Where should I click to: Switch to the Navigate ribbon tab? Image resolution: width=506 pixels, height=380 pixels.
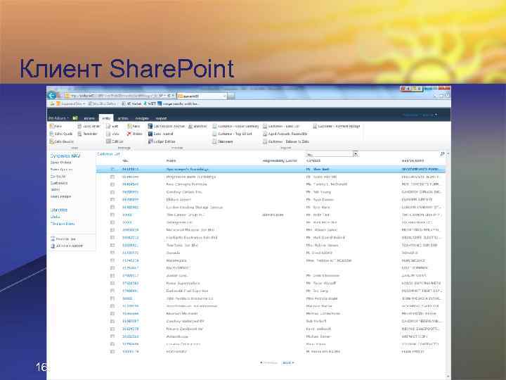(x=142, y=118)
